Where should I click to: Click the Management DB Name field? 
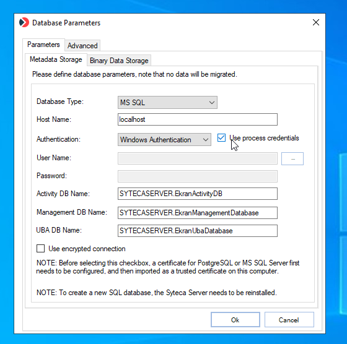198,213
